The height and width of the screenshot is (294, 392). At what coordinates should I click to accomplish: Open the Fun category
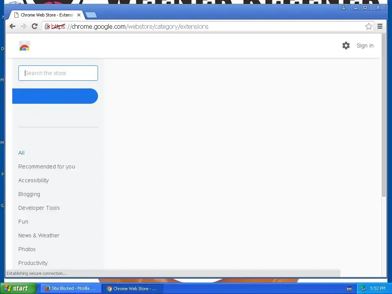23,222
